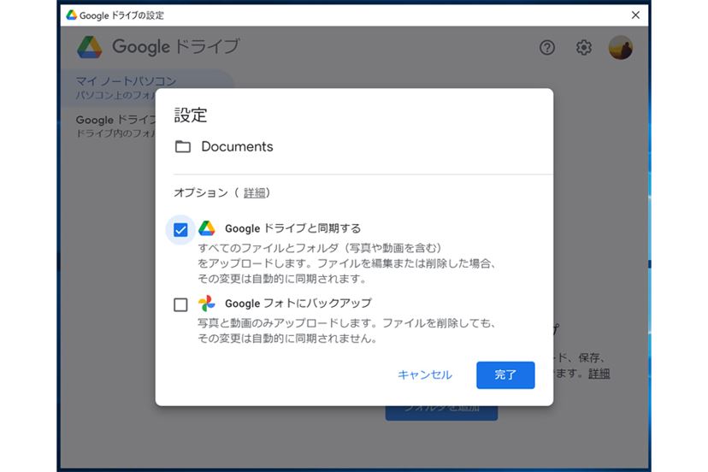Click the folder icon beside Documents
708x472 pixels.
[183, 146]
